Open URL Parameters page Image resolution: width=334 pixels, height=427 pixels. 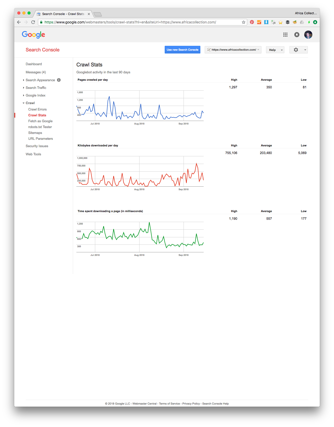(x=40, y=139)
